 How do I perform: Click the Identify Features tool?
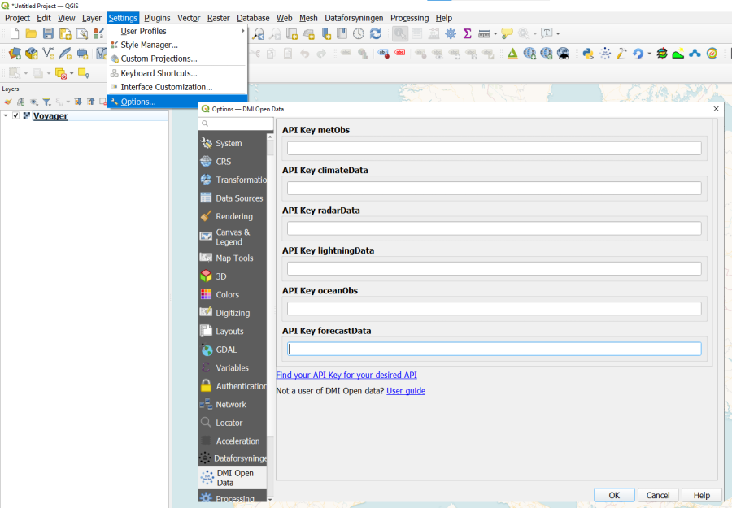(400, 33)
